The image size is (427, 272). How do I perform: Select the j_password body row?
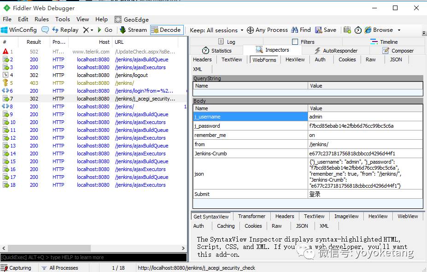[308, 126]
